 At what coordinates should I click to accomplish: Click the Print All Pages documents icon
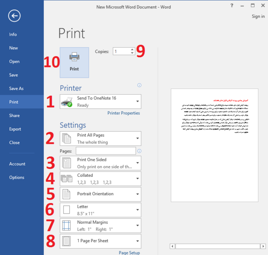pyautogui.click(x=67, y=138)
